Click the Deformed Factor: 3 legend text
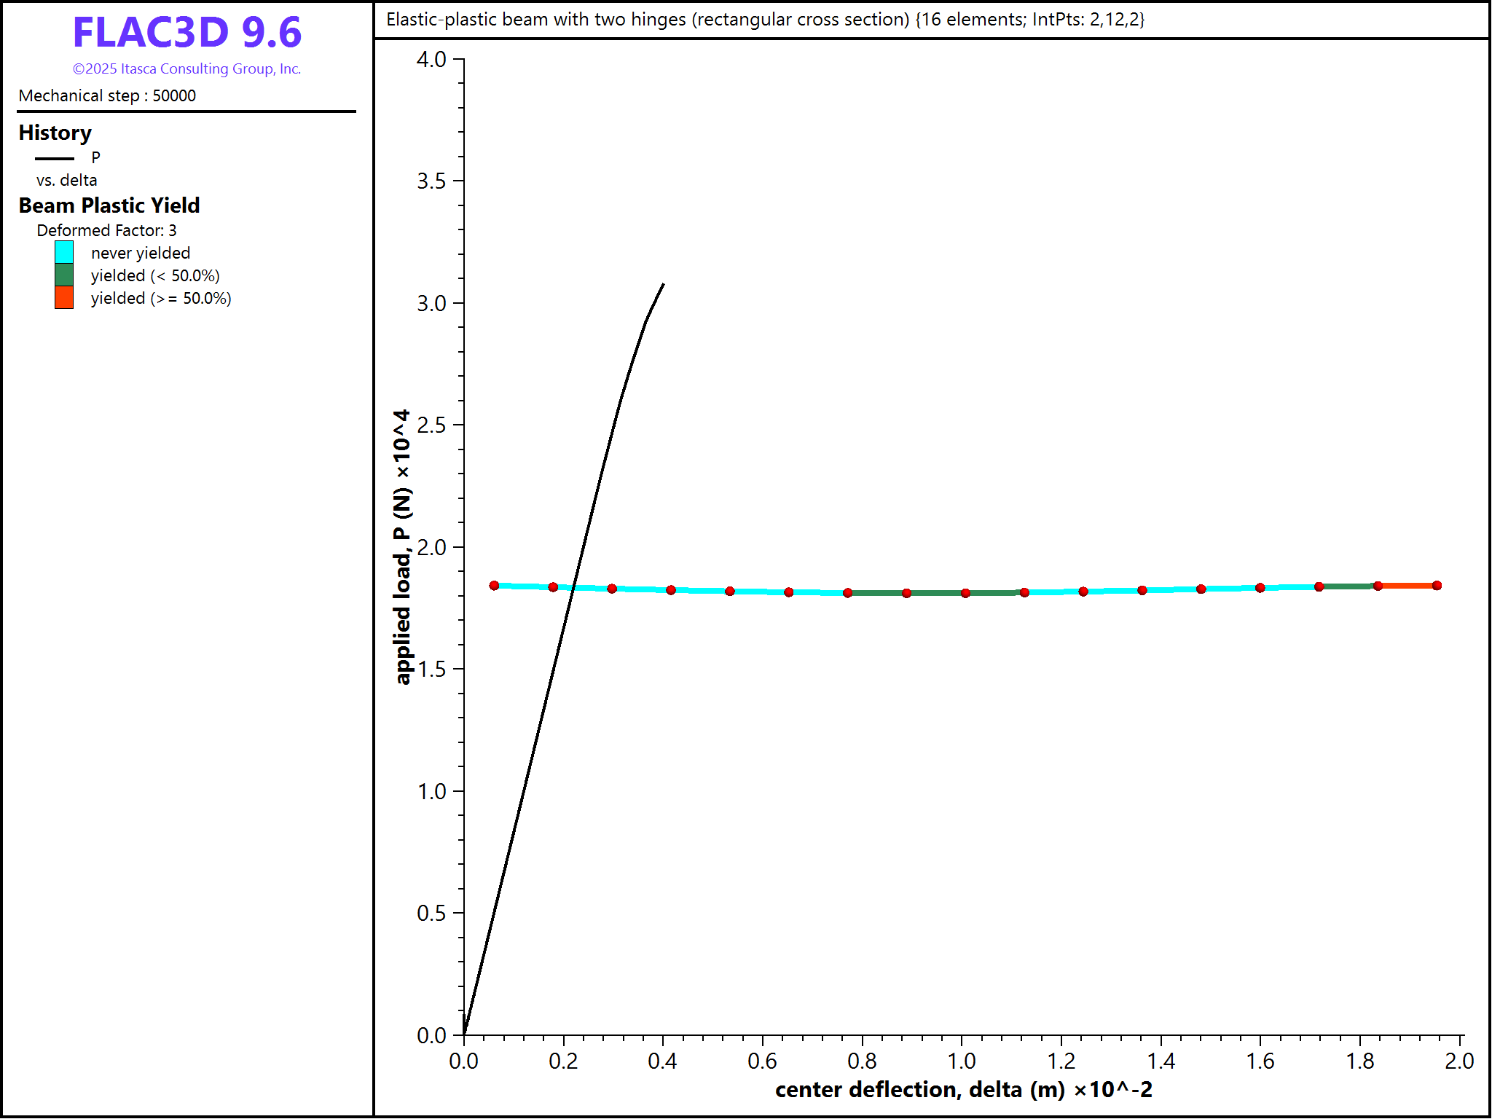This screenshot has width=1492, height=1119. point(106,230)
